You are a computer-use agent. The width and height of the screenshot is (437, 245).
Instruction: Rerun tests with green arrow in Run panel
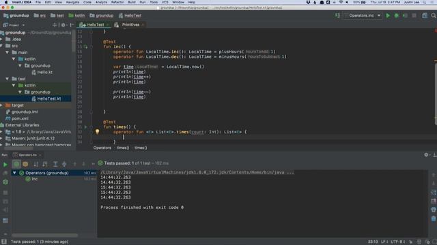(x=5, y=165)
